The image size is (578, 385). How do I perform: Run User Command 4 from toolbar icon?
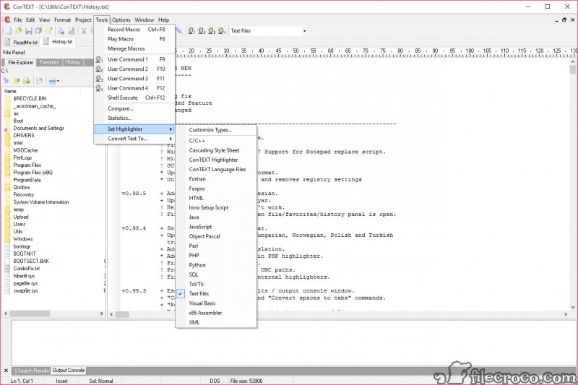(x=222, y=31)
